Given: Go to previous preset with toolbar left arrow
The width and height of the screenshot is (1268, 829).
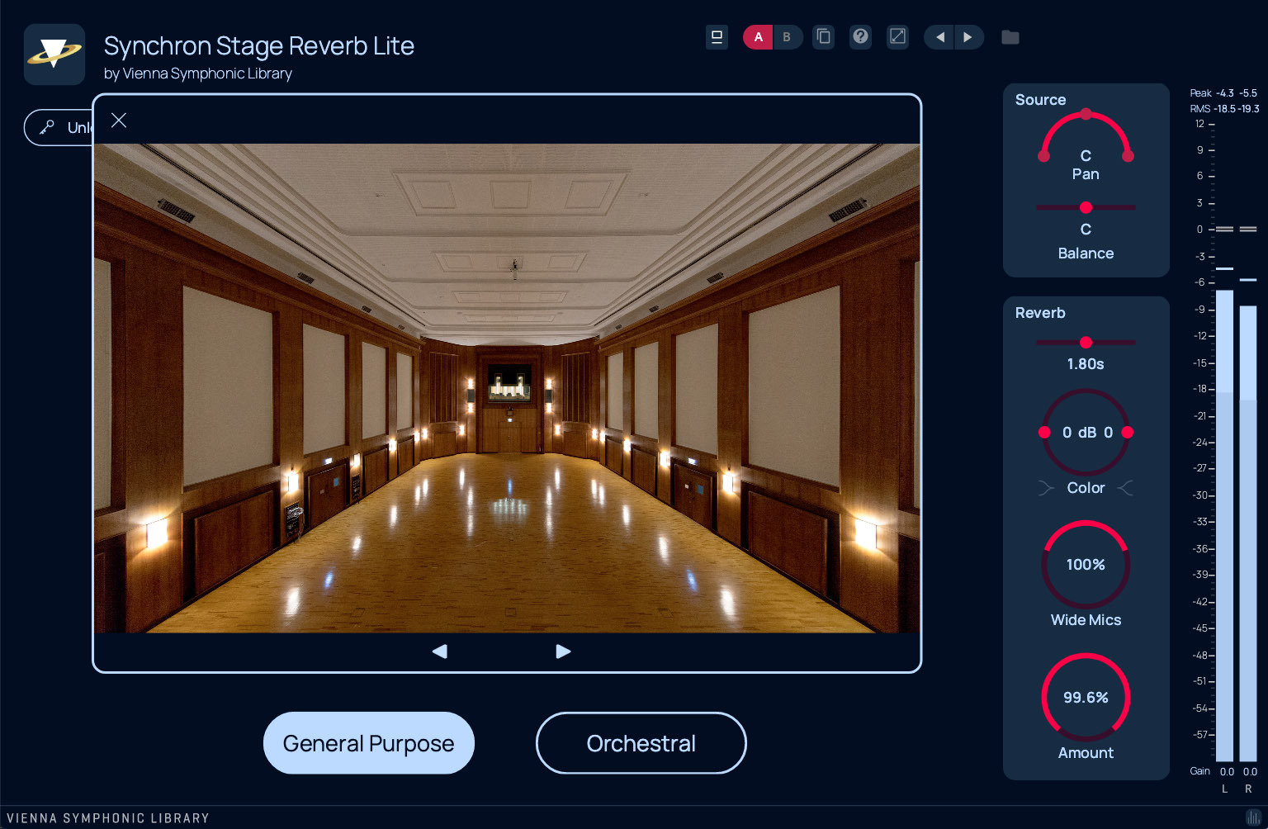Looking at the screenshot, I should [x=939, y=37].
